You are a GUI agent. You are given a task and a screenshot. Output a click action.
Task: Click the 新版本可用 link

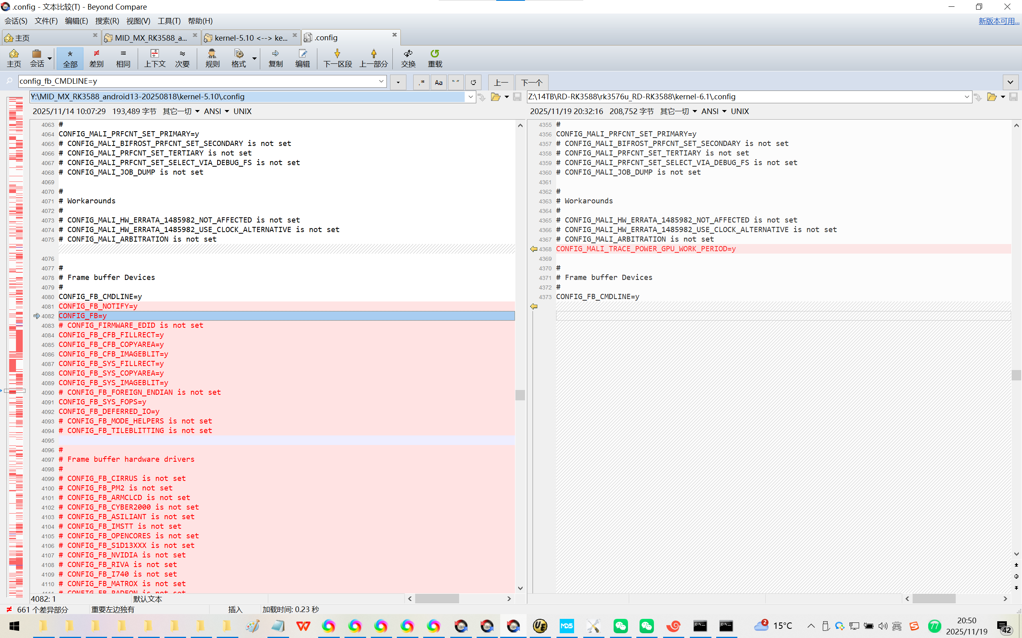coord(998,21)
